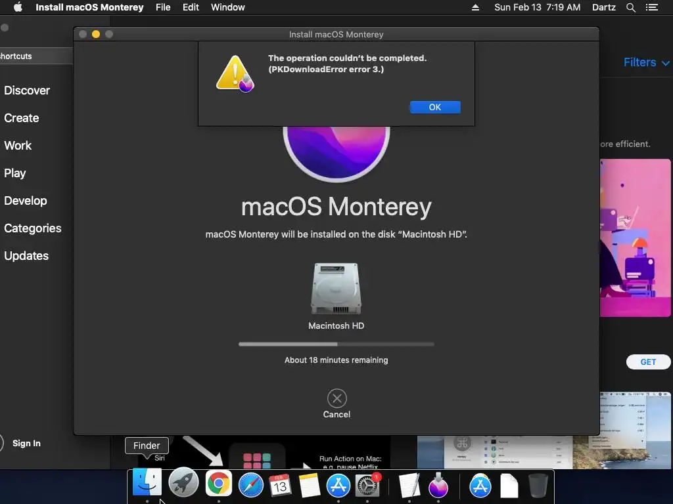Image resolution: width=673 pixels, height=504 pixels.
Task: Open Launchpad from the Dock
Action: point(183,484)
